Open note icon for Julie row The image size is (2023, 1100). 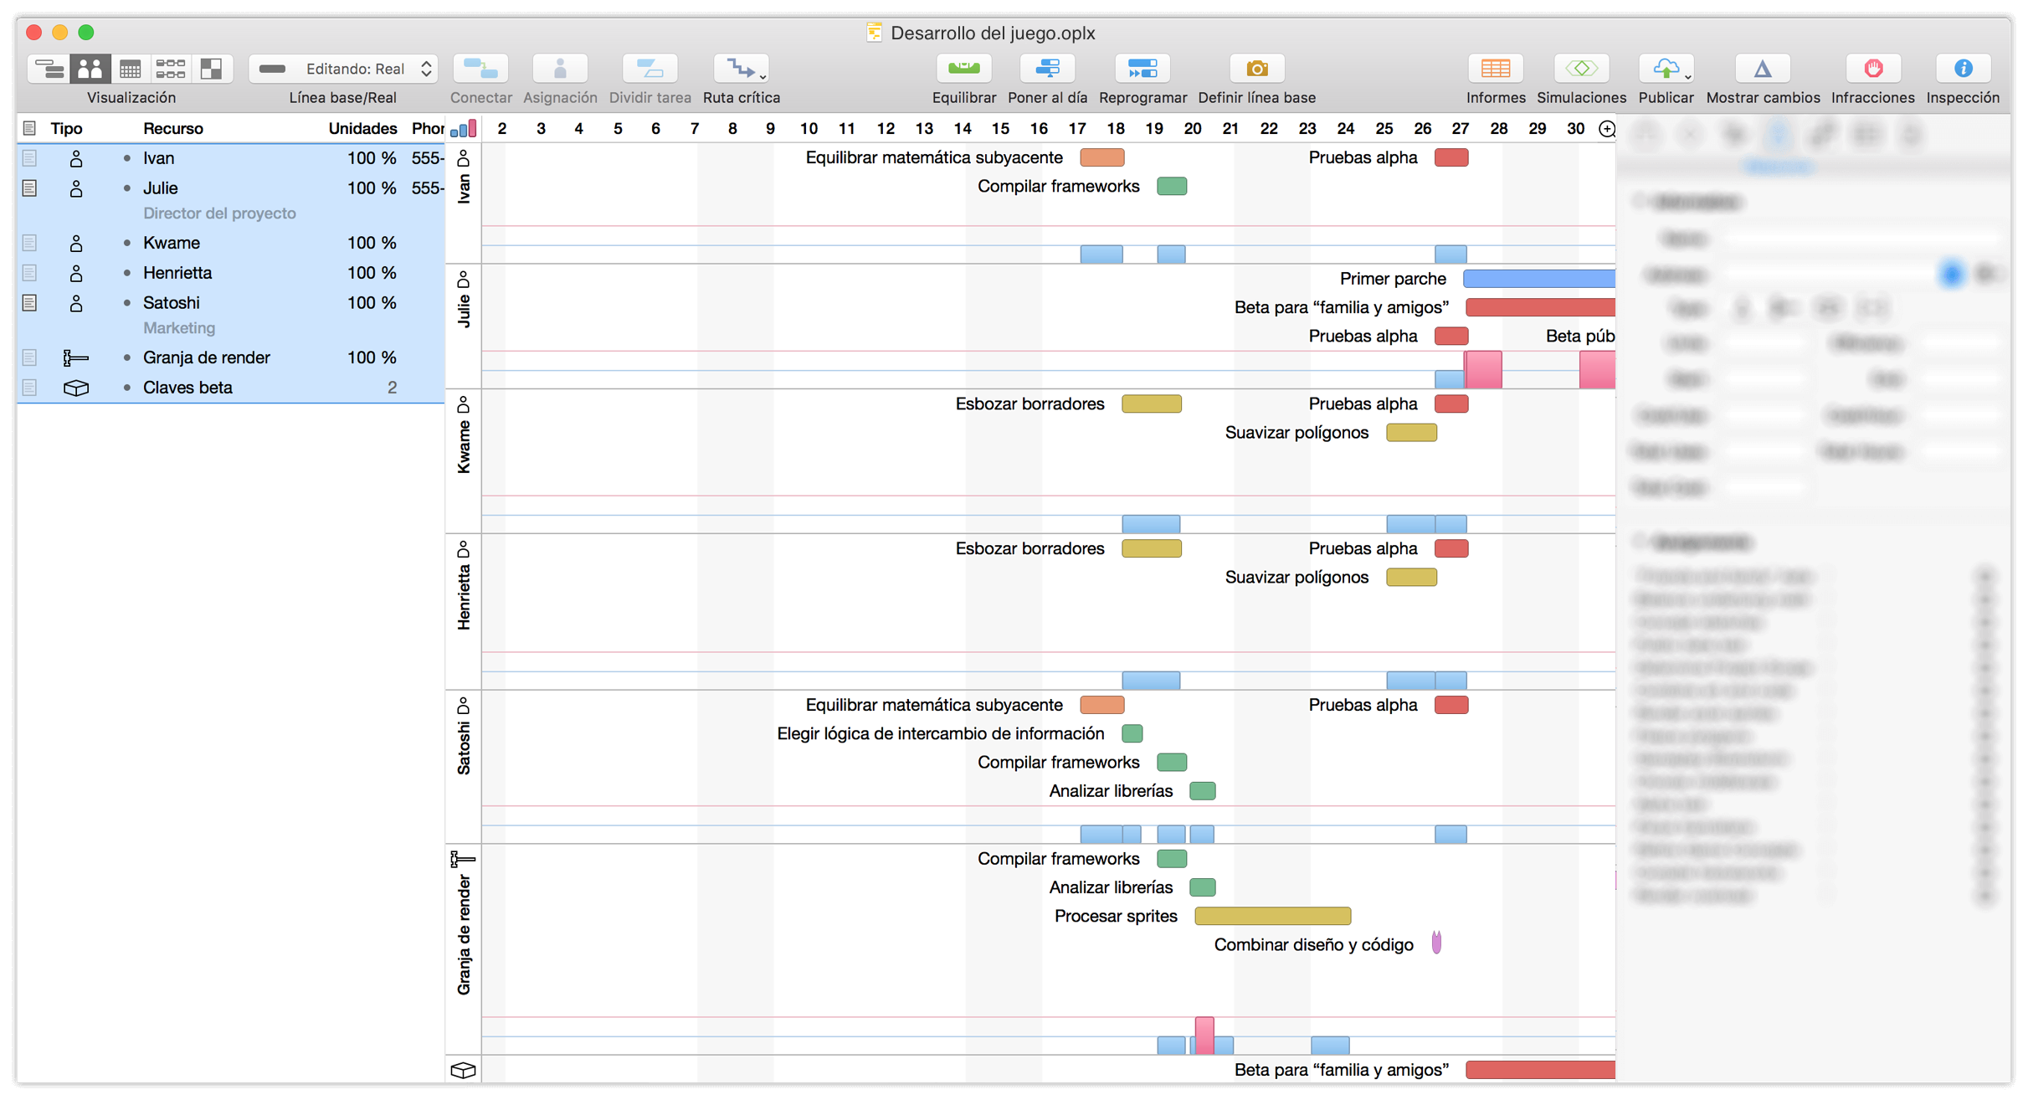(29, 188)
